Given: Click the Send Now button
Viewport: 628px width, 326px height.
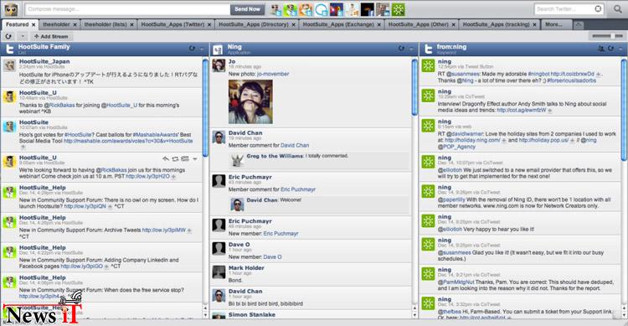Looking at the screenshot, I should 247,9.
